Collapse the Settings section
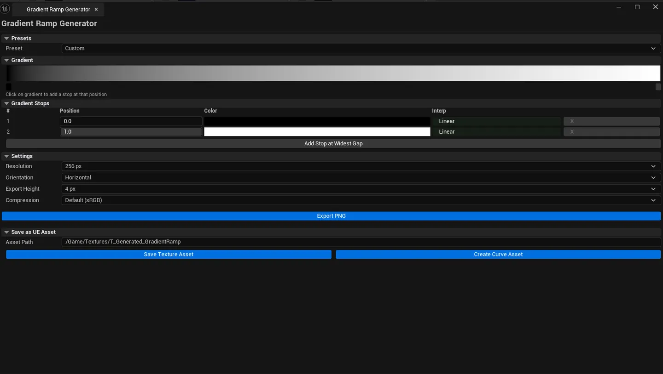 point(7,156)
